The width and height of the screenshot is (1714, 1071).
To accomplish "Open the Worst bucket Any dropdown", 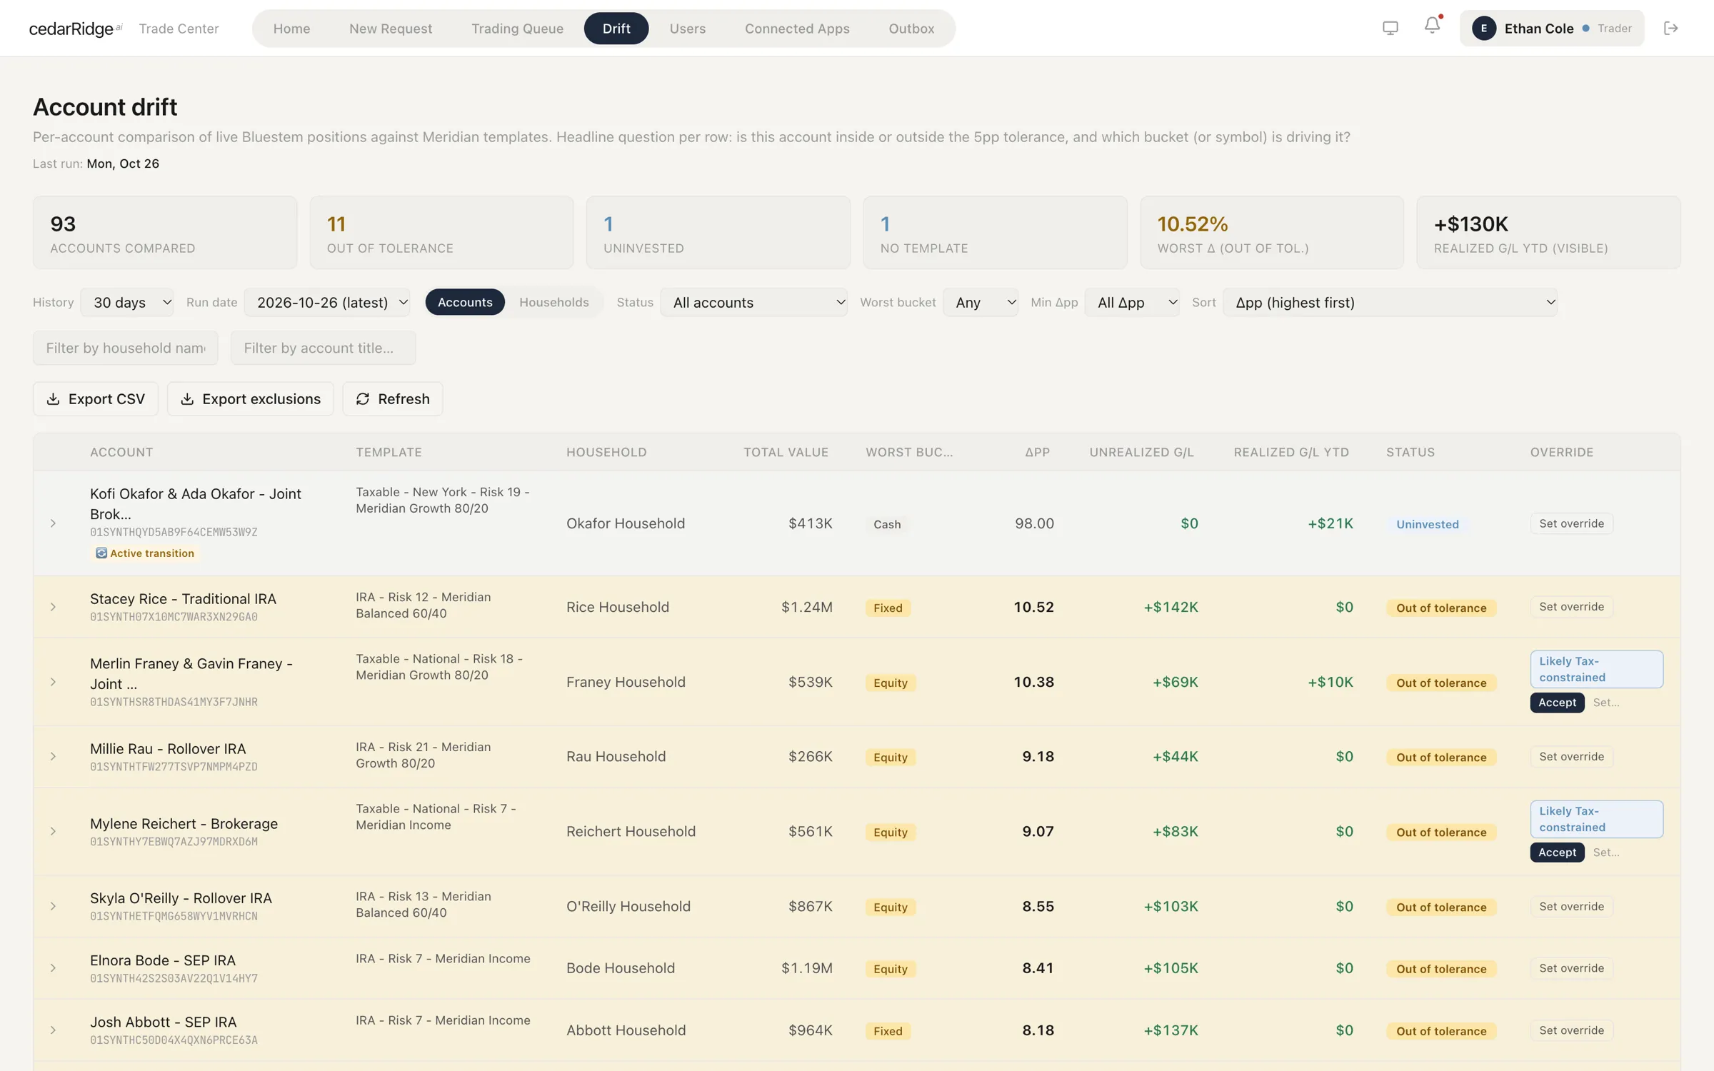I will pos(981,302).
